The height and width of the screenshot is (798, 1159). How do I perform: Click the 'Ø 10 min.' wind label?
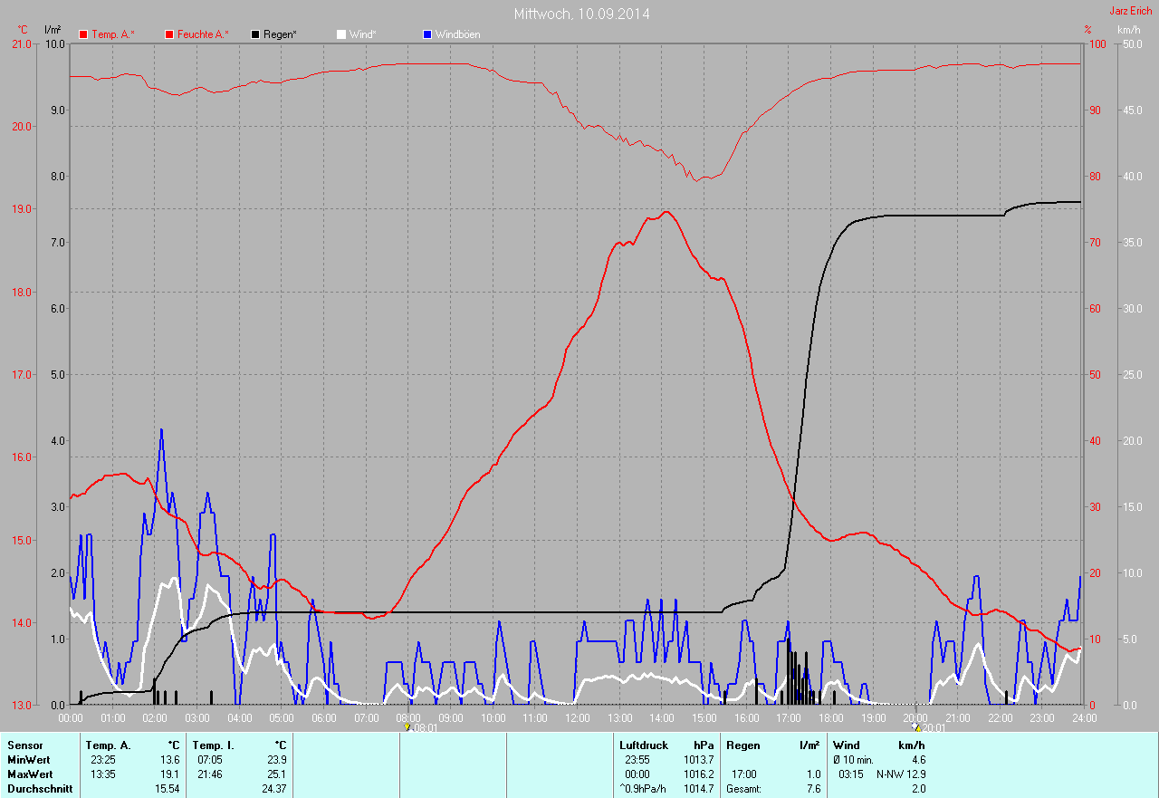[853, 760]
